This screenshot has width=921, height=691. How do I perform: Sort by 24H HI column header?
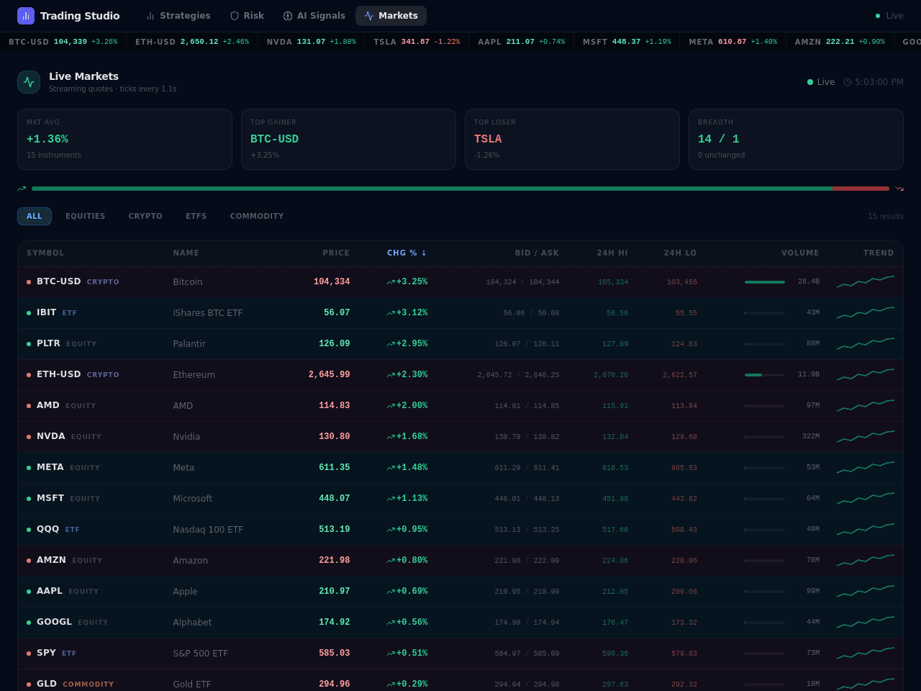[612, 253]
